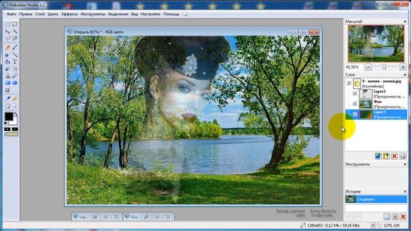Screen dimensions: 411x231
Task: Open the Настройки menu
Action: (x=150, y=14)
